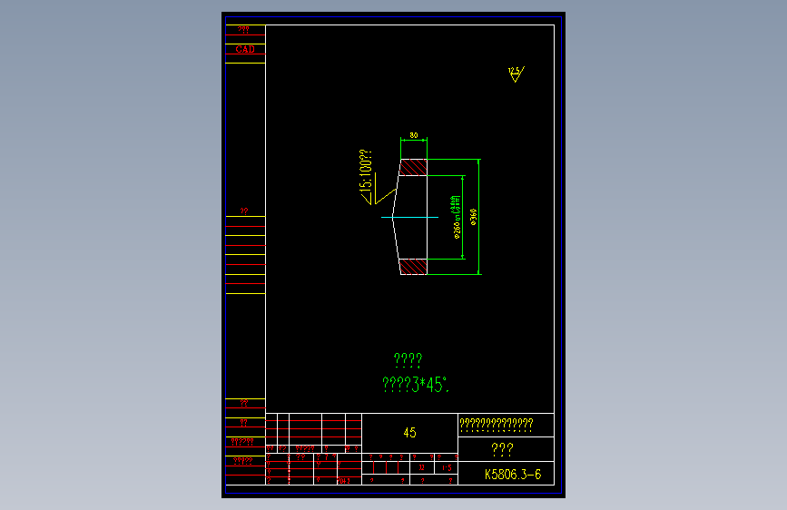Screen dimensions: 787x510
Task: Select drawing number 'K5806.3-6'
Action: tap(513, 475)
